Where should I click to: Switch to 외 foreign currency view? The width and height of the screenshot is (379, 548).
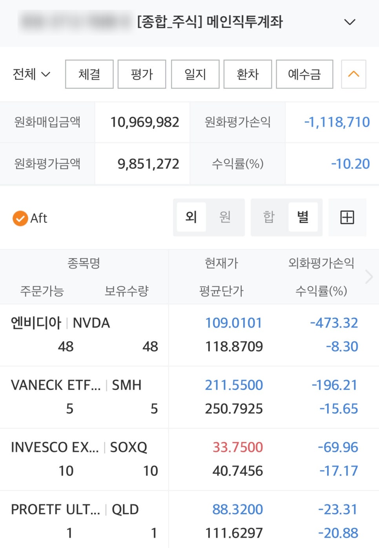pos(191,217)
